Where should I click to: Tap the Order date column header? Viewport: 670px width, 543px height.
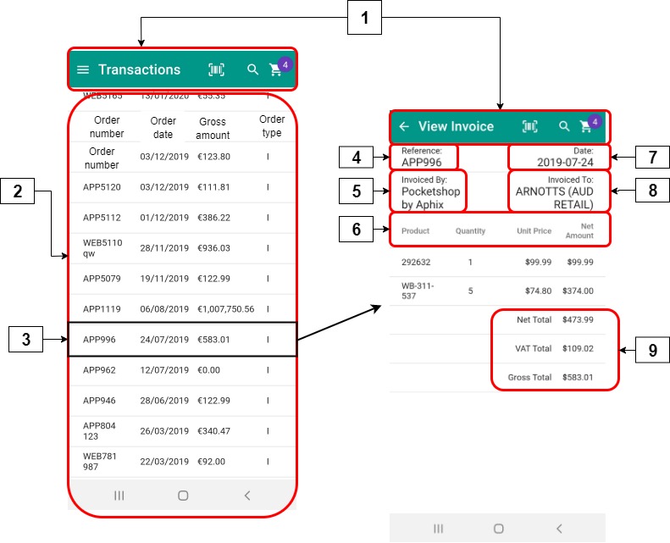163,128
